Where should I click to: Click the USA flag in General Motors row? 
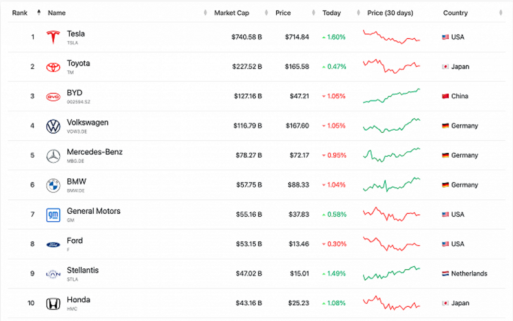pyautogui.click(x=445, y=214)
